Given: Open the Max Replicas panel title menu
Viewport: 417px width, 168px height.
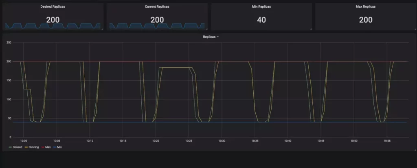Looking at the screenshot, I should tap(366, 7).
